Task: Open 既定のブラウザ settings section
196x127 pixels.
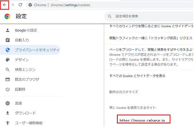Action: point(27,79)
